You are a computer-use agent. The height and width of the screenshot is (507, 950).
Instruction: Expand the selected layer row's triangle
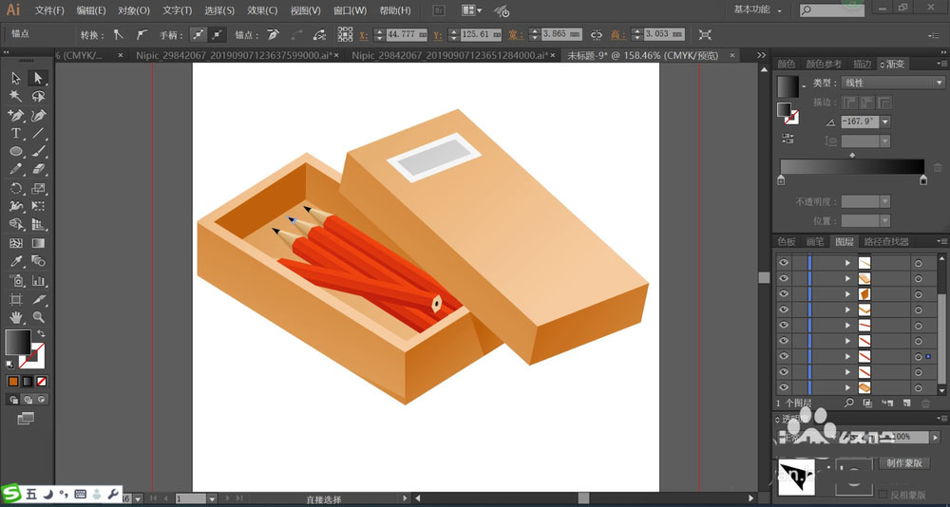pyautogui.click(x=848, y=356)
